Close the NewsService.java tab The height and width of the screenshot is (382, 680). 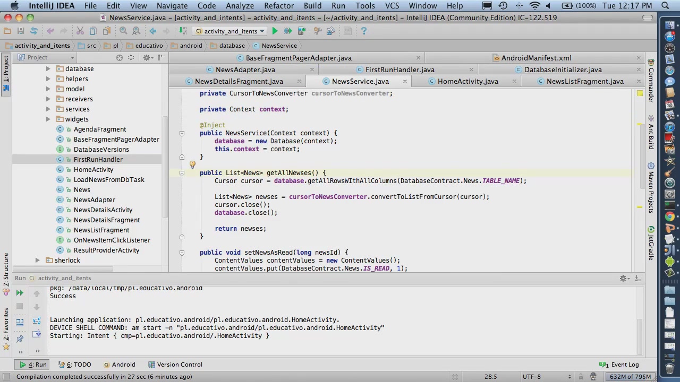[x=405, y=82]
